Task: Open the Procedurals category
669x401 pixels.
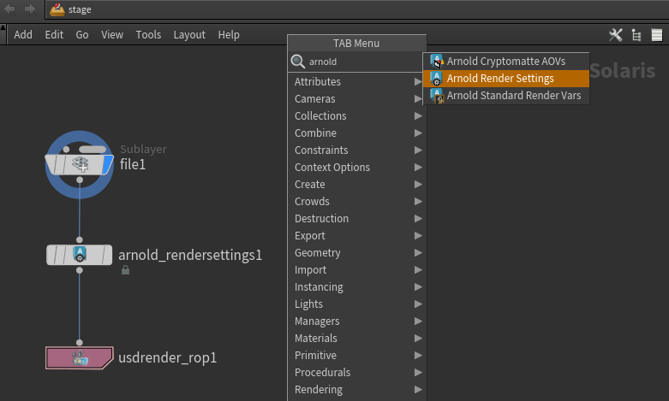Action: click(x=356, y=373)
